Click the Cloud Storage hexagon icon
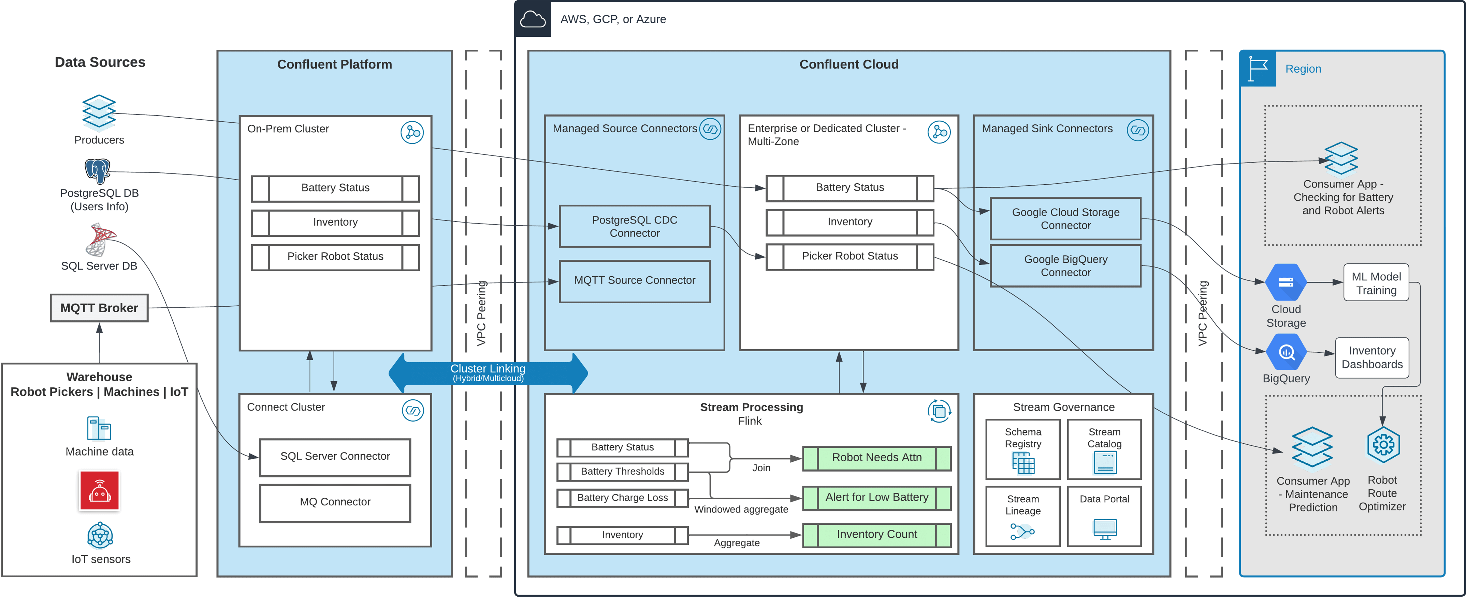 pos(1286,282)
